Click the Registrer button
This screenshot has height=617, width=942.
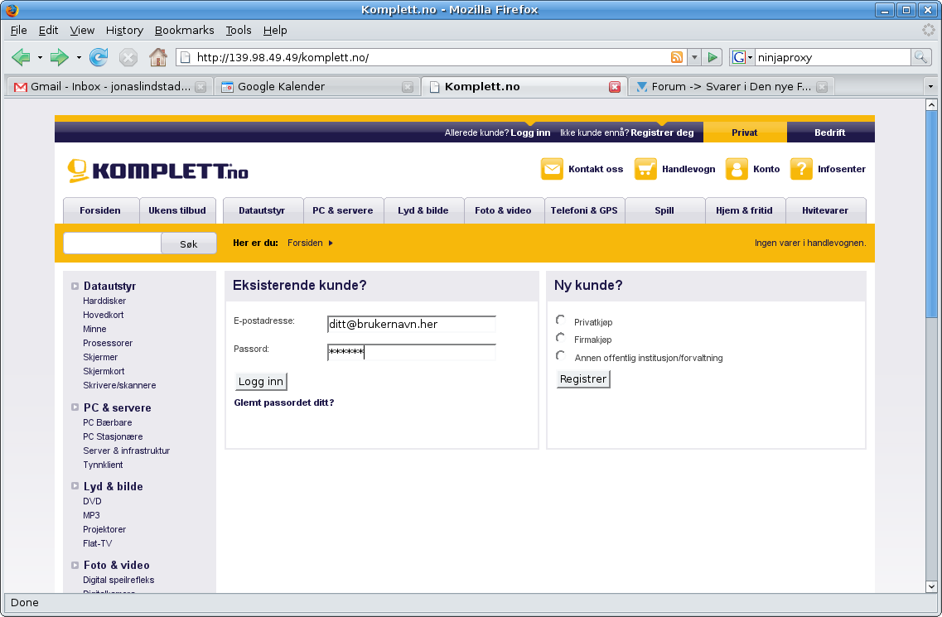[x=582, y=379]
